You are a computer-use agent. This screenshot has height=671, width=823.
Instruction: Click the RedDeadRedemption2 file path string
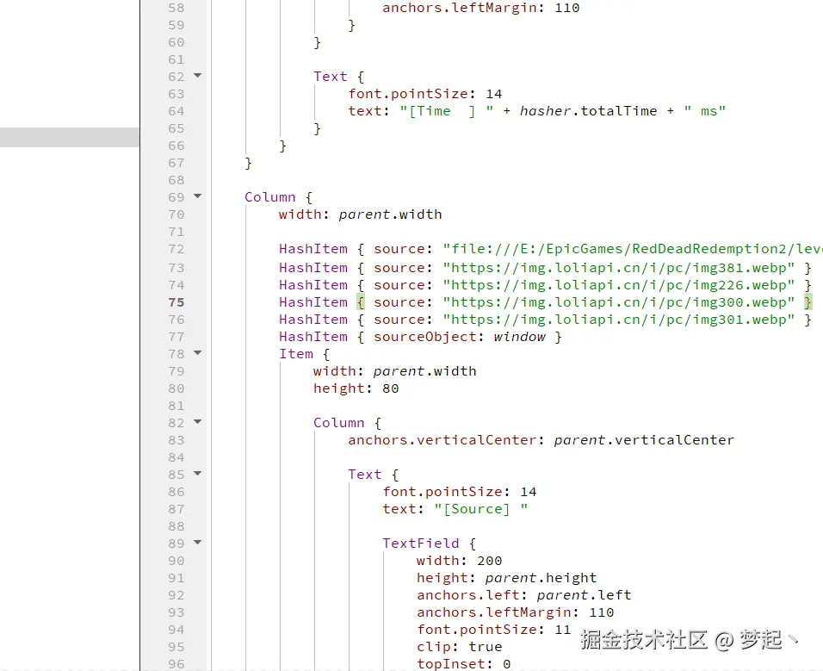[x=633, y=249]
